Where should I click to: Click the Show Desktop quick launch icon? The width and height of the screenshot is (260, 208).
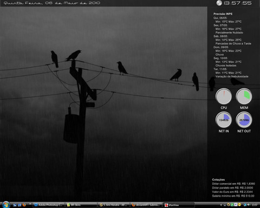pyautogui.click(x=15, y=205)
